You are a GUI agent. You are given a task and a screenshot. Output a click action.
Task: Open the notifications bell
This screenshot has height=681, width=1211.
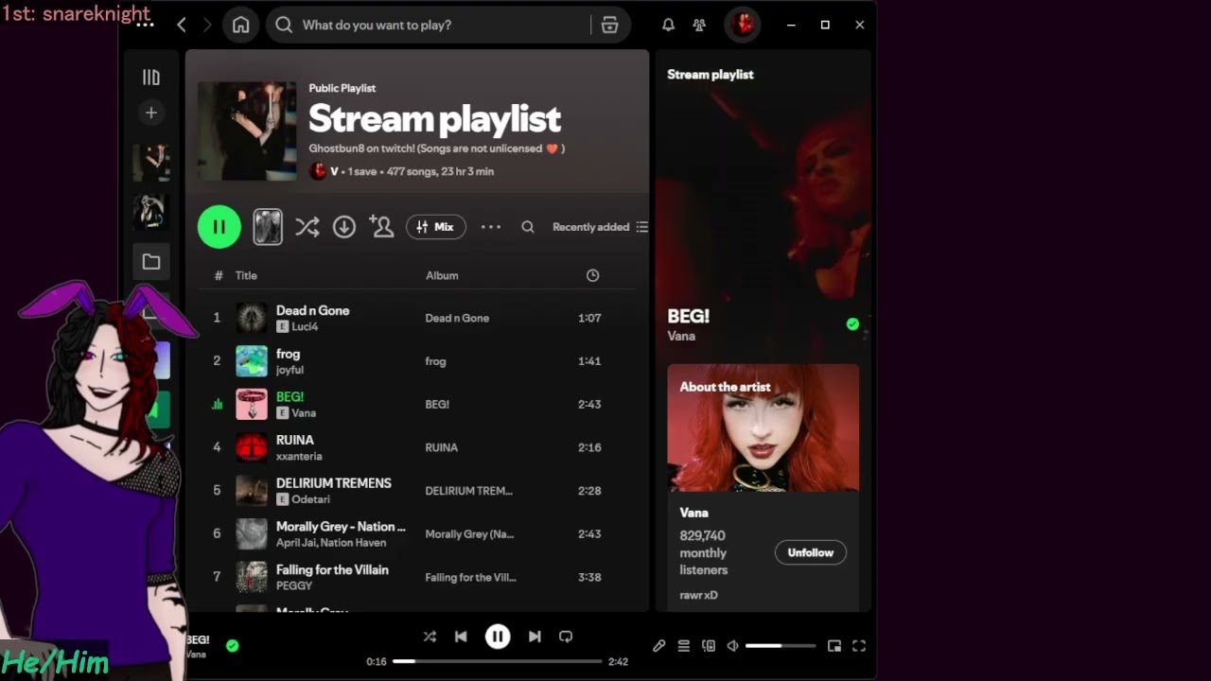(668, 26)
